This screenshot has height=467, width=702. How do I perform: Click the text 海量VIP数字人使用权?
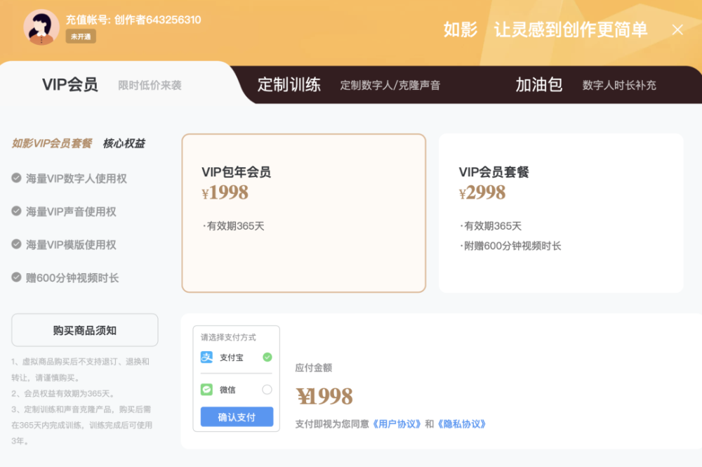(x=77, y=178)
